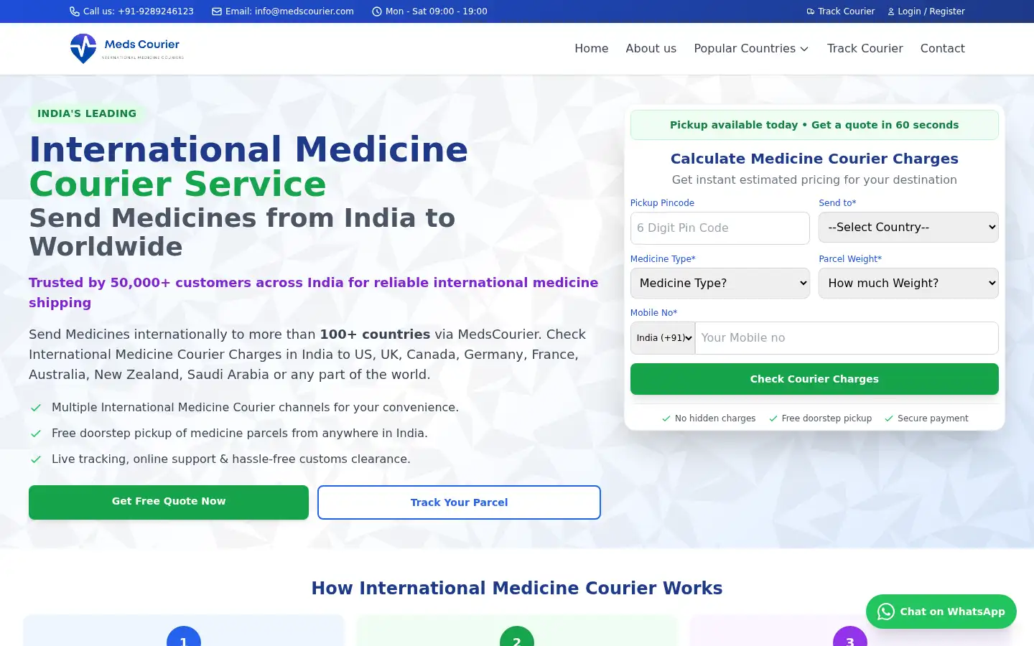Click Get Free Quote Now button

pyautogui.click(x=169, y=502)
